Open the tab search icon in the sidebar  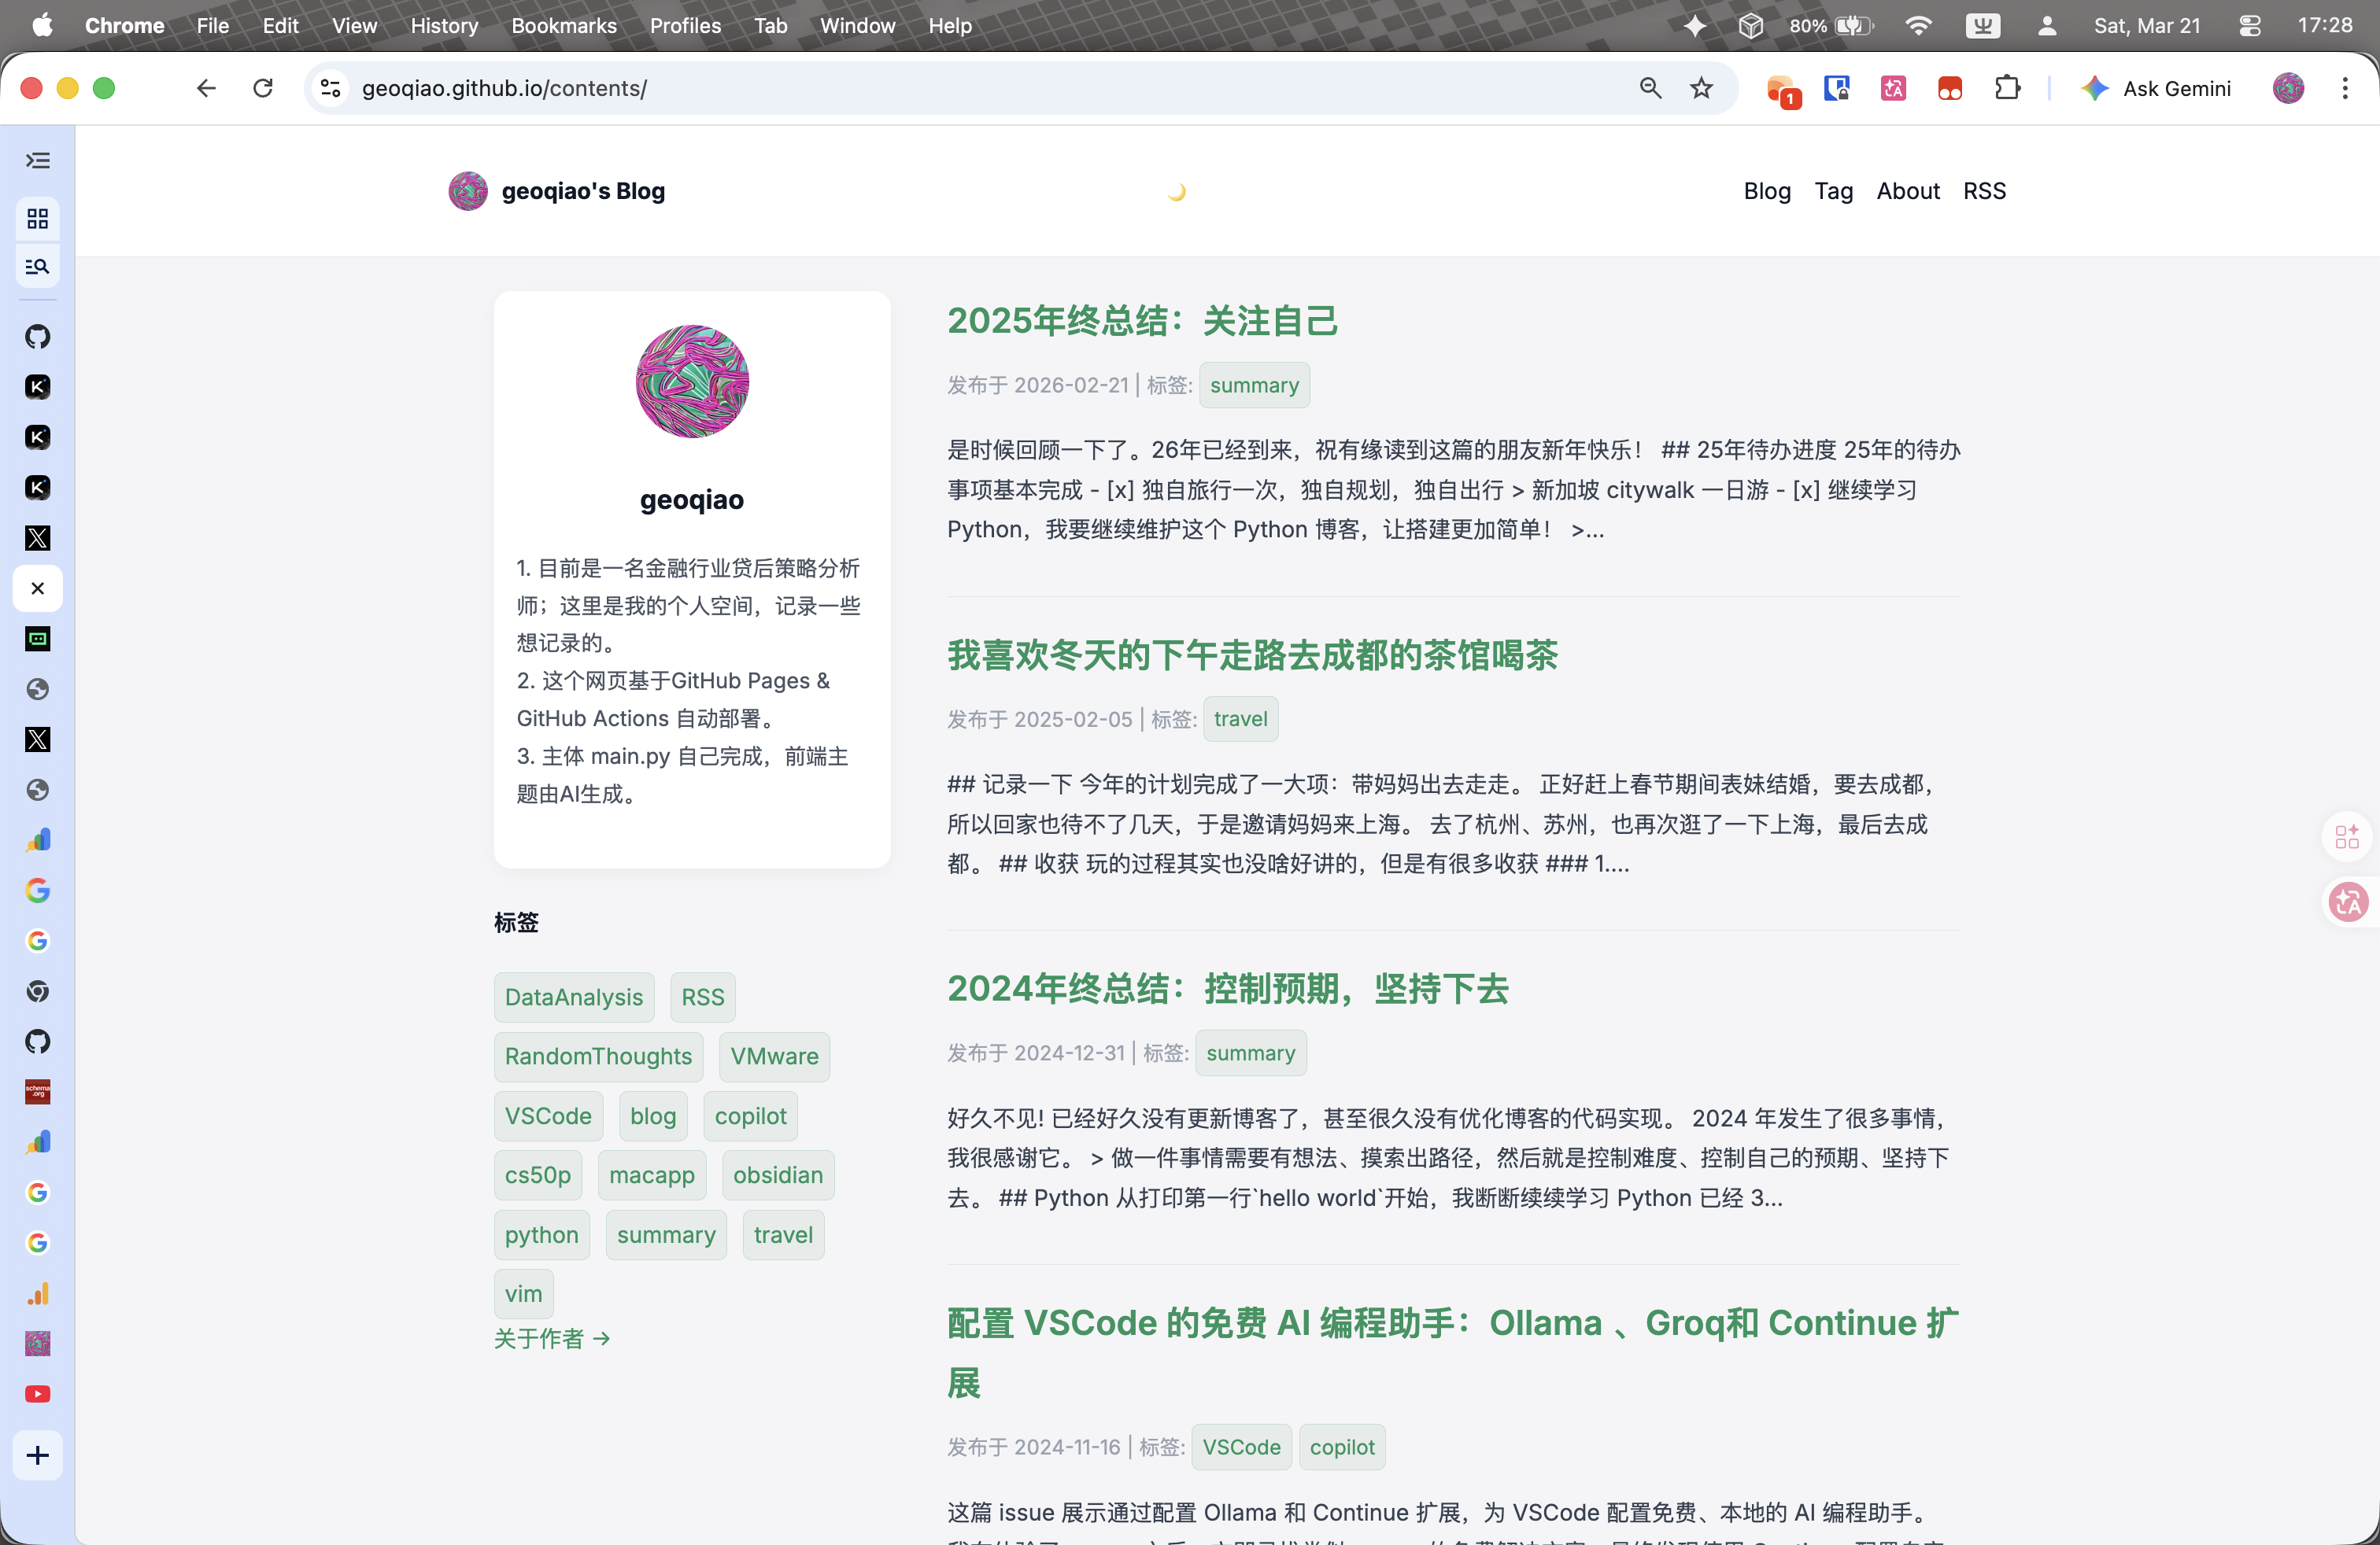[38, 267]
